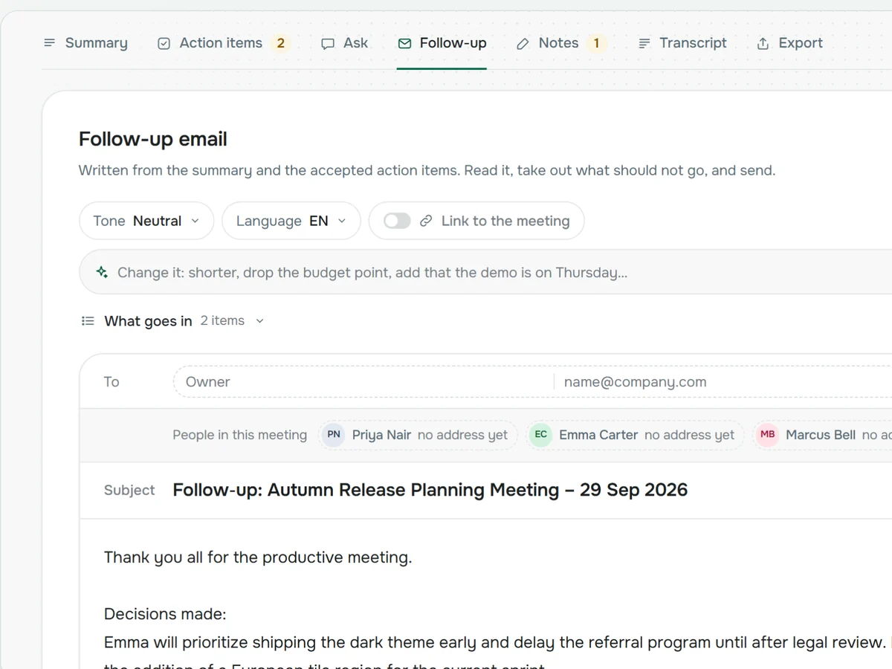Click the Follow-up envelope icon
This screenshot has width=892, height=669.
[404, 43]
